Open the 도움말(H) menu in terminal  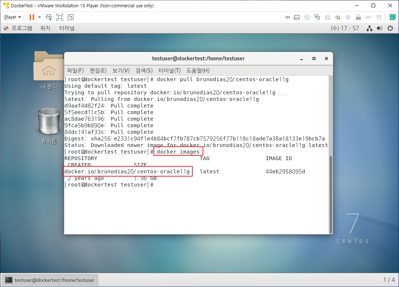[x=198, y=70]
